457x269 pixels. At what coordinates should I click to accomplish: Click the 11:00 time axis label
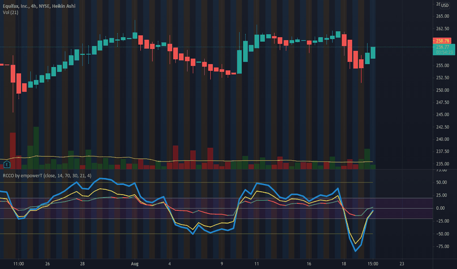[19, 264]
